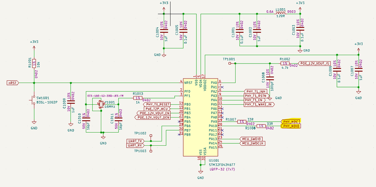Click the no-connect marker on pin PA1
Viewport: 376px width, 187px height.
click(x=222, y=87)
